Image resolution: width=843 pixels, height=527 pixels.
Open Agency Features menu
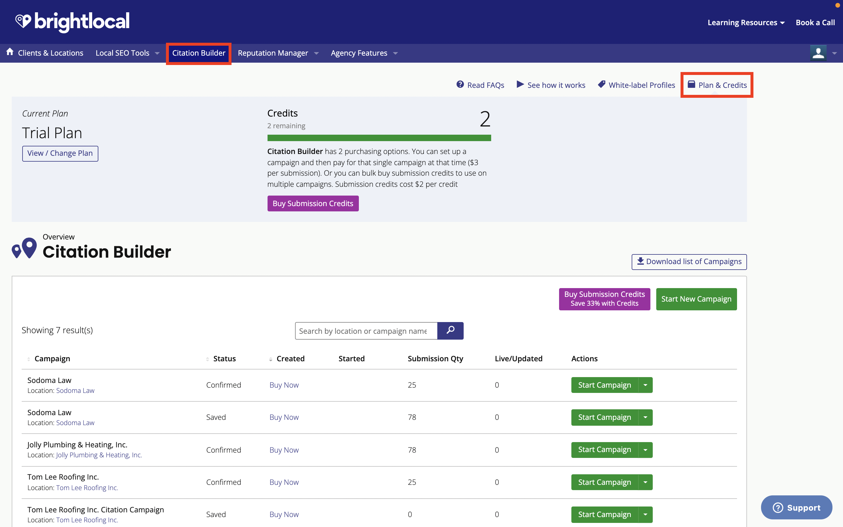pos(359,53)
